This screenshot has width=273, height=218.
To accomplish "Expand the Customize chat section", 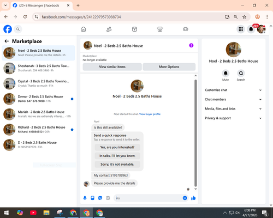I will tap(233, 90).
